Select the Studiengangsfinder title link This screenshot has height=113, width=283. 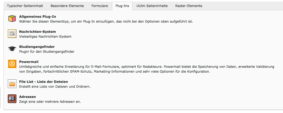[x=37, y=47]
